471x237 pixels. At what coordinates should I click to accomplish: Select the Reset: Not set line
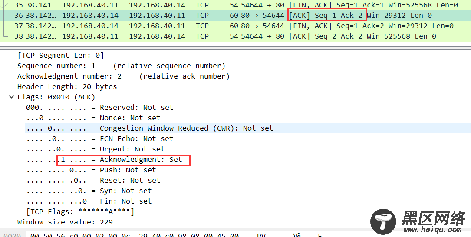(x=93, y=180)
